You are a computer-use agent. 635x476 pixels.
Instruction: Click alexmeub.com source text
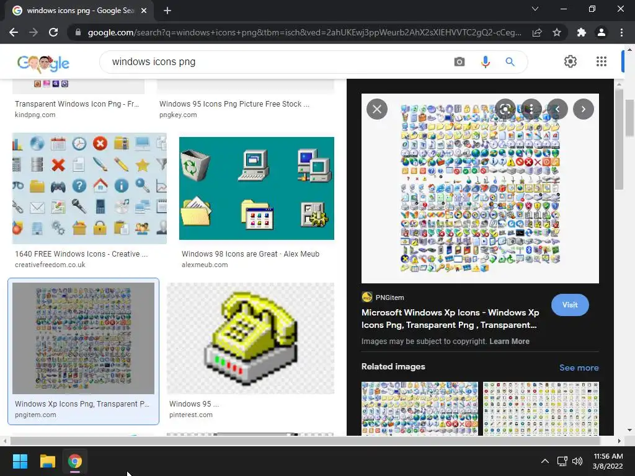[205, 265]
